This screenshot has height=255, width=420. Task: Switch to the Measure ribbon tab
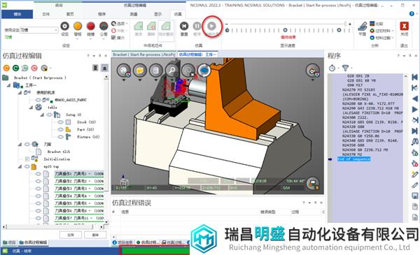click(x=134, y=14)
